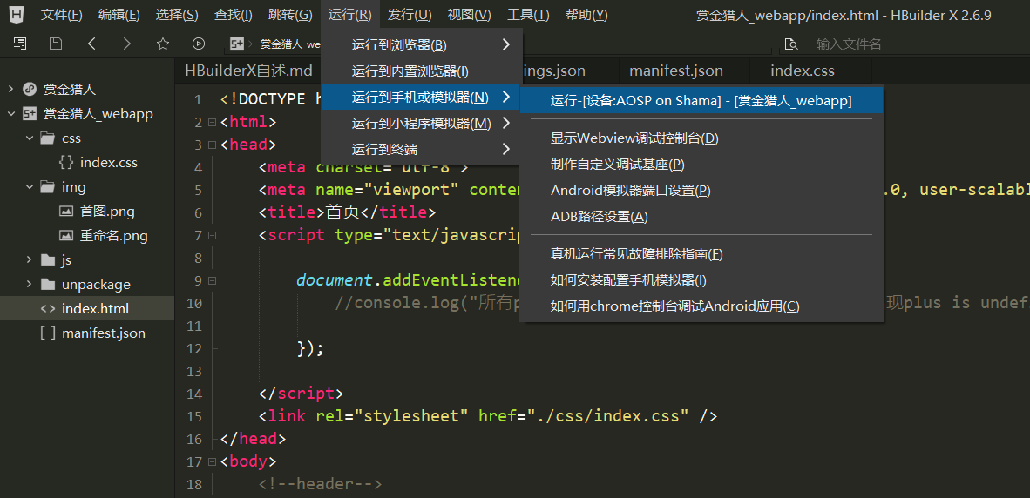The image size is (1030, 498).
Task: Collapse the img folder
Action: click(x=29, y=187)
